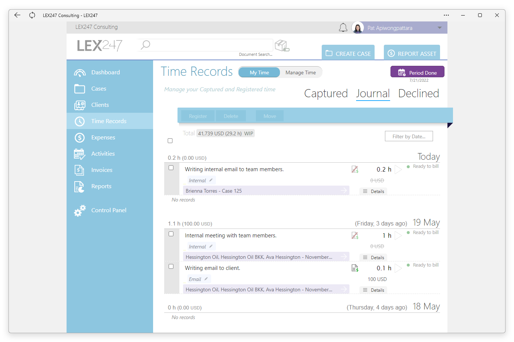Open the Reports chart icon

click(x=80, y=186)
